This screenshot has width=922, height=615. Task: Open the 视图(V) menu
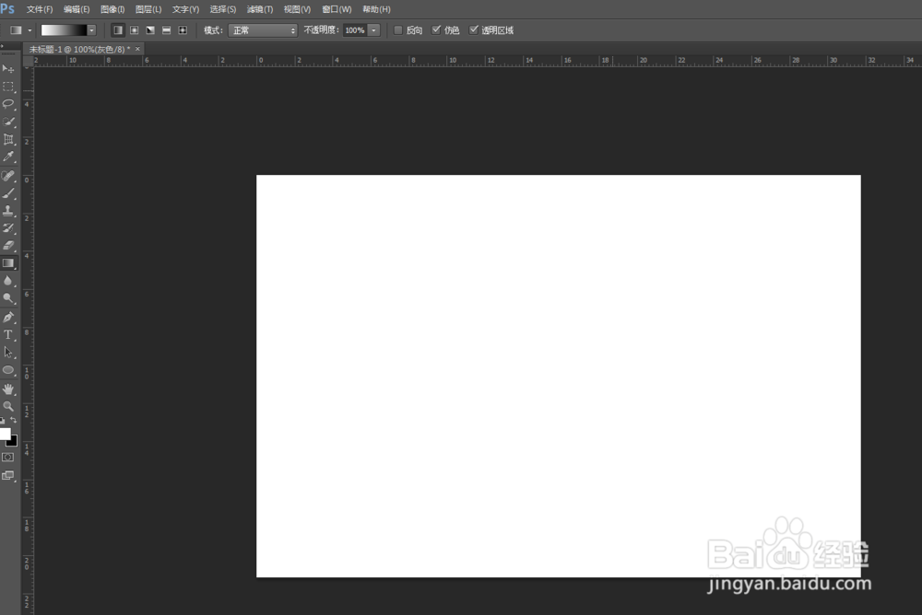[297, 9]
